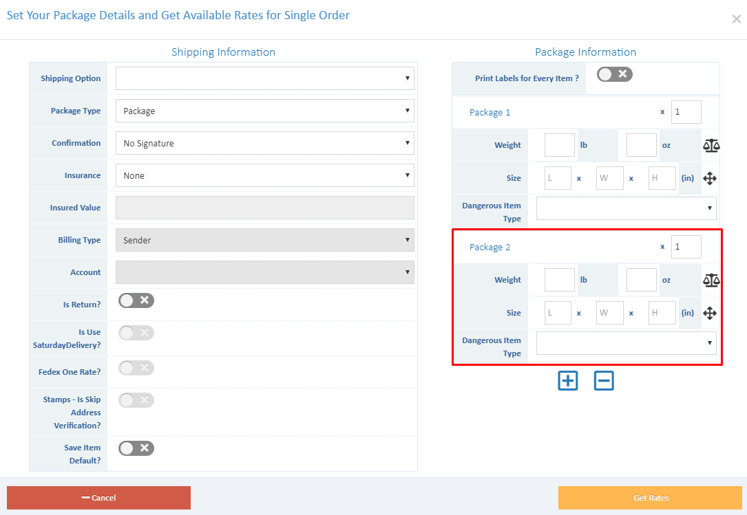Click the weight scale icon for Package 2
The height and width of the screenshot is (515, 747).
tap(711, 280)
